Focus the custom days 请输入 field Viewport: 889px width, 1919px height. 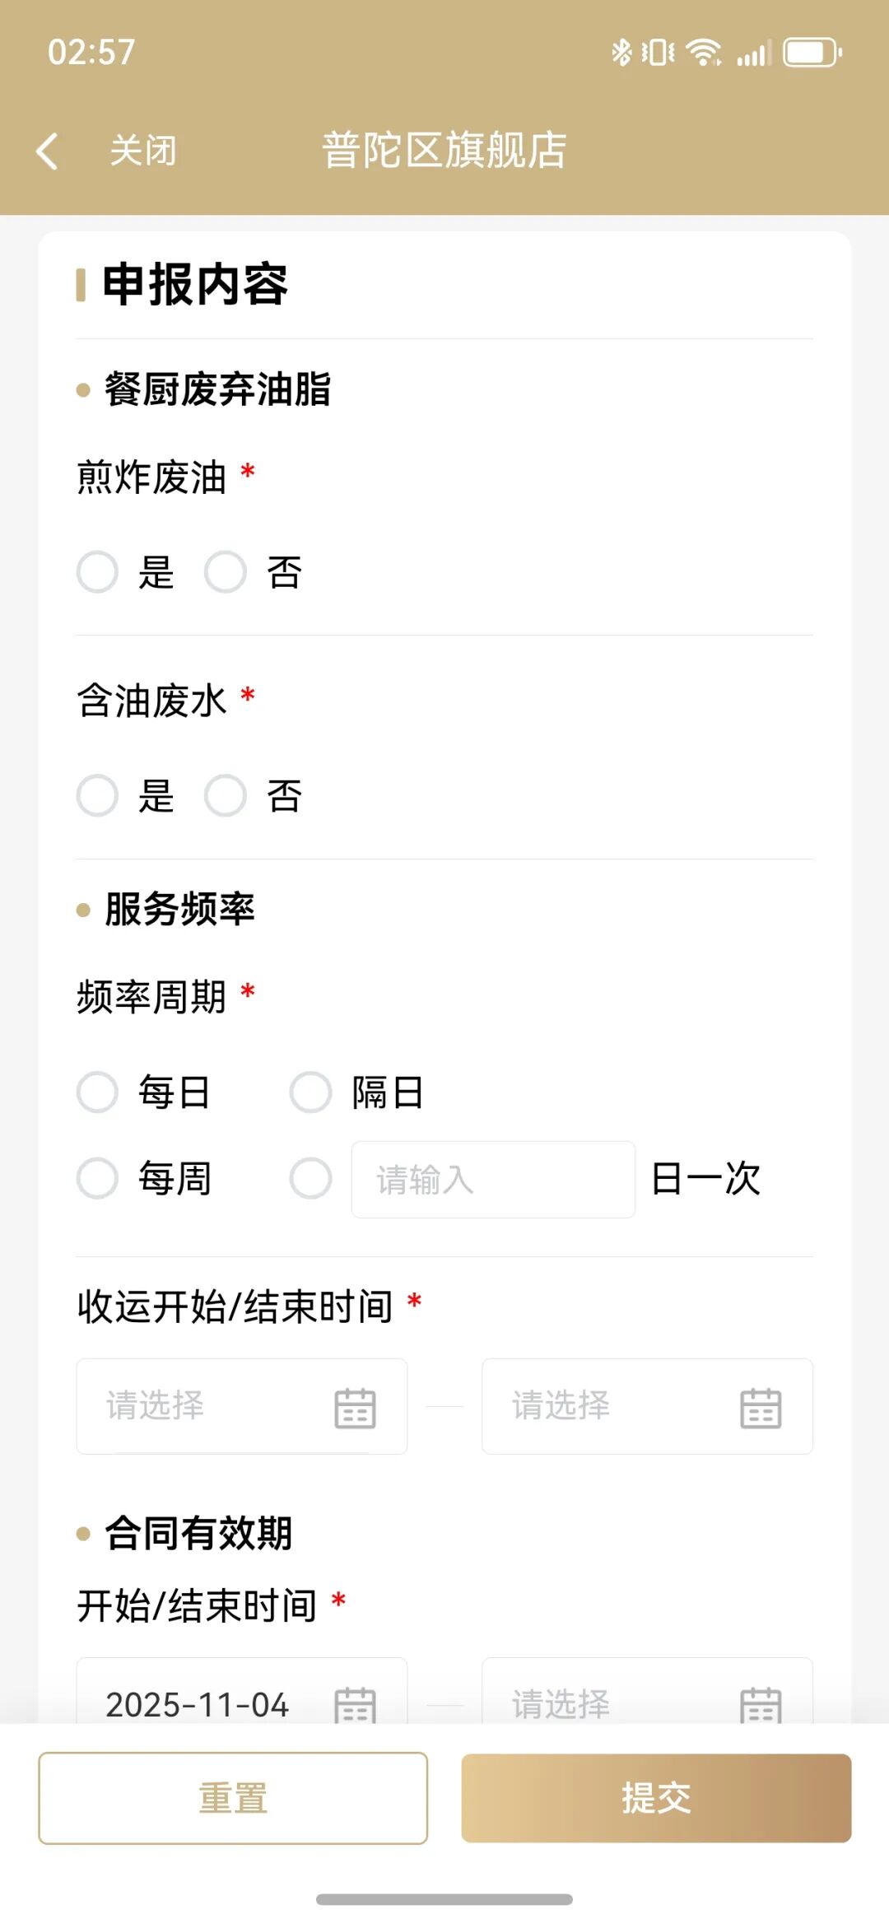[492, 1180]
